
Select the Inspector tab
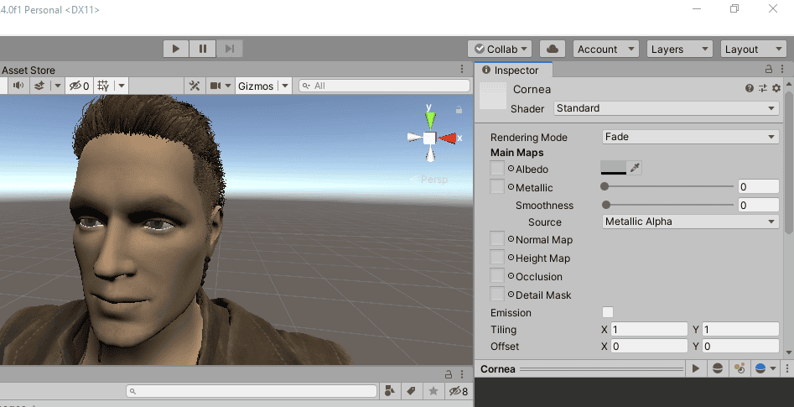tap(512, 70)
